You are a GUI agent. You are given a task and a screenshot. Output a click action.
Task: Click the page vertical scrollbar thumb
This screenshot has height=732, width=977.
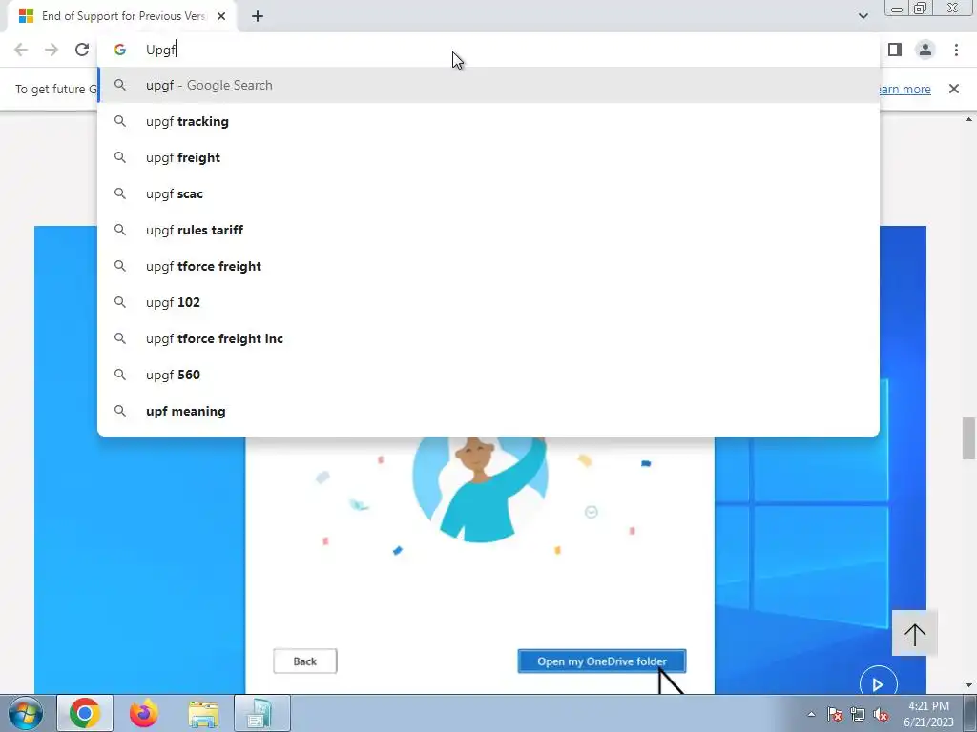point(969,438)
